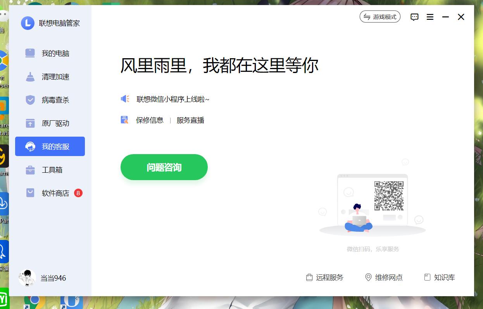Image resolution: width=483 pixels, height=309 pixels.
Task: Open the feedback chat bubble icon
Action: (x=414, y=17)
